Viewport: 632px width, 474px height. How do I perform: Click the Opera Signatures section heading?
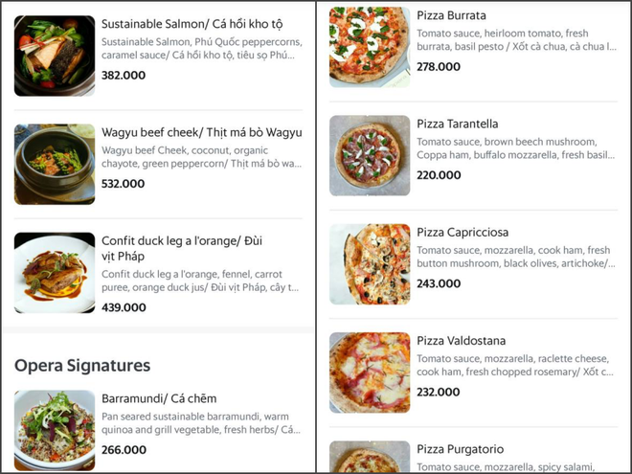point(82,365)
